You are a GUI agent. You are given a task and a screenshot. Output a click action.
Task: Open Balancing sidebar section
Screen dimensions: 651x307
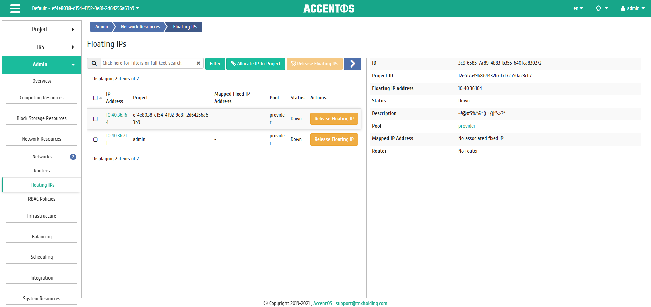click(42, 237)
